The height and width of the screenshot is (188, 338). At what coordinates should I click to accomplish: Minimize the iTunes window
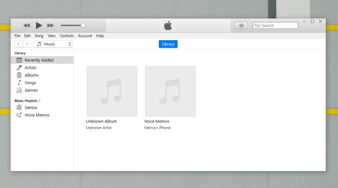tap(305, 22)
